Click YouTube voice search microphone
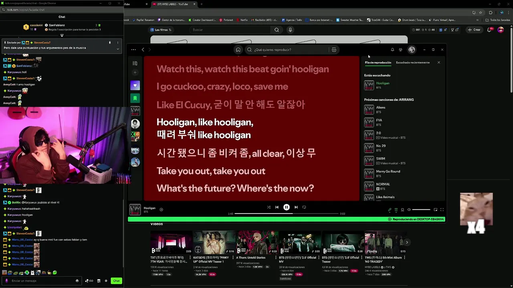This screenshot has width=513, height=288. click(290, 30)
